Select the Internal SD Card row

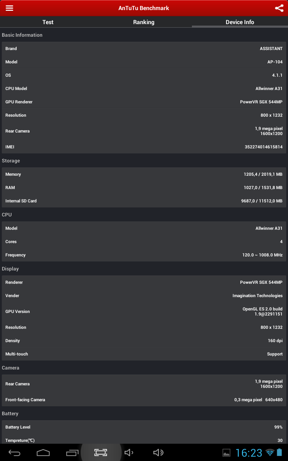pos(144,201)
